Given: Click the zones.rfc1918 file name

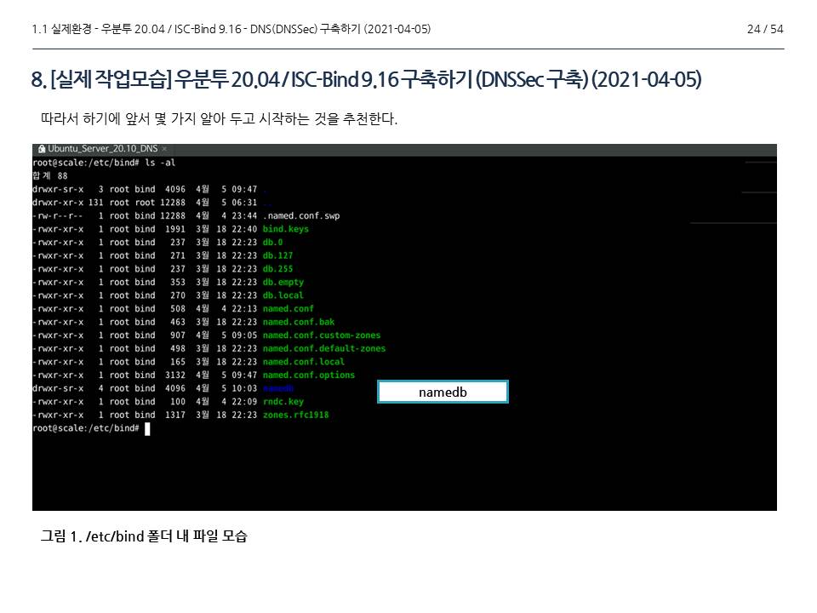Looking at the screenshot, I should (295, 415).
